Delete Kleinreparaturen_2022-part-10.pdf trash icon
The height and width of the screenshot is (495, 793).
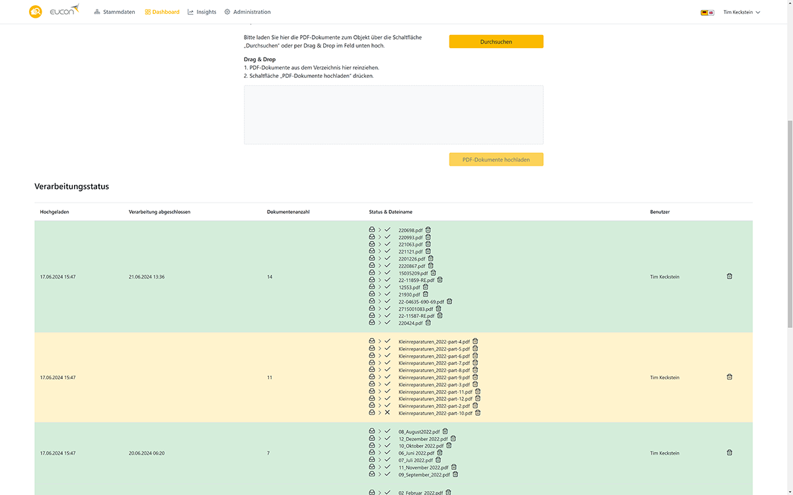coord(478,413)
